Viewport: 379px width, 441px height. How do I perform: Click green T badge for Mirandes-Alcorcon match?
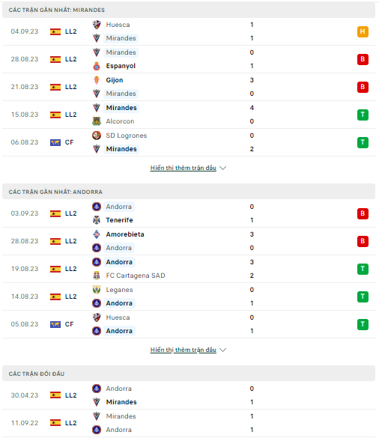[363, 115]
